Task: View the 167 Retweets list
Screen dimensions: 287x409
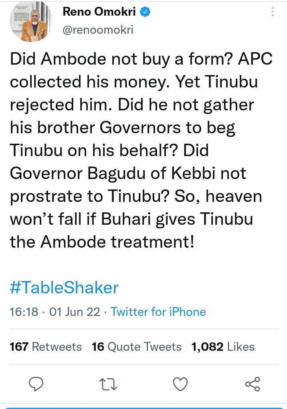Action: pyautogui.click(x=46, y=346)
